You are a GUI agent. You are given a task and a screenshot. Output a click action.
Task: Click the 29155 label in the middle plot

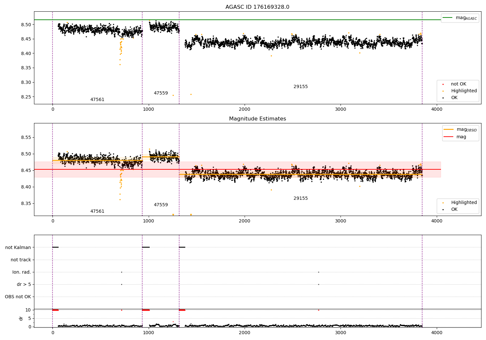tap(301, 198)
